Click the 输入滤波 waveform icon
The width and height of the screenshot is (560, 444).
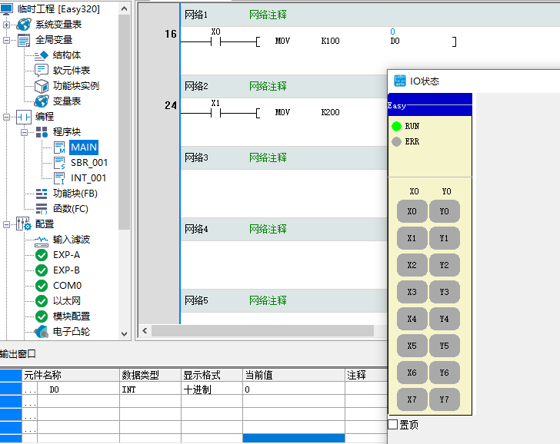tap(42, 241)
